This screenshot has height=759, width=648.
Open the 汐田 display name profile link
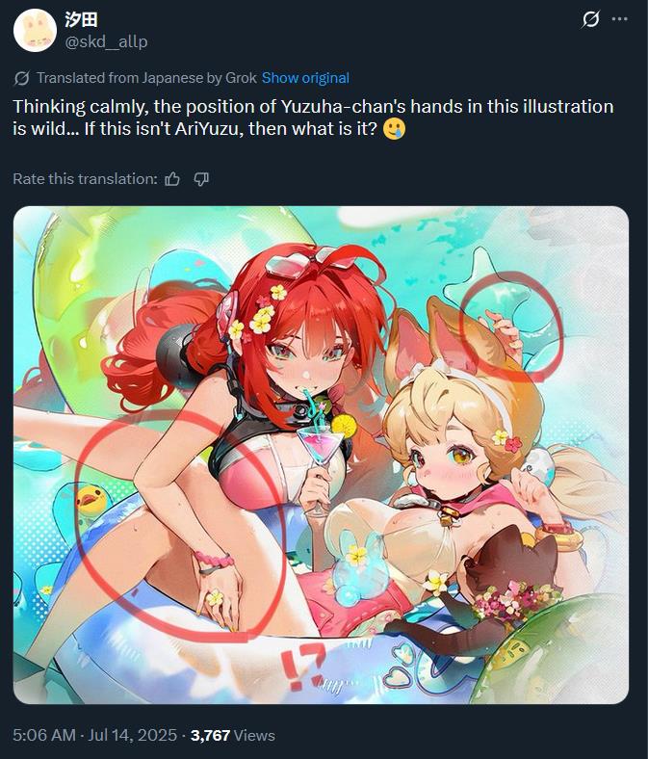[81, 20]
